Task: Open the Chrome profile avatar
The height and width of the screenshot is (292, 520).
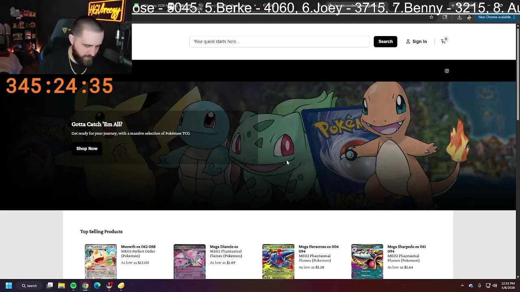Action: coord(469,17)
